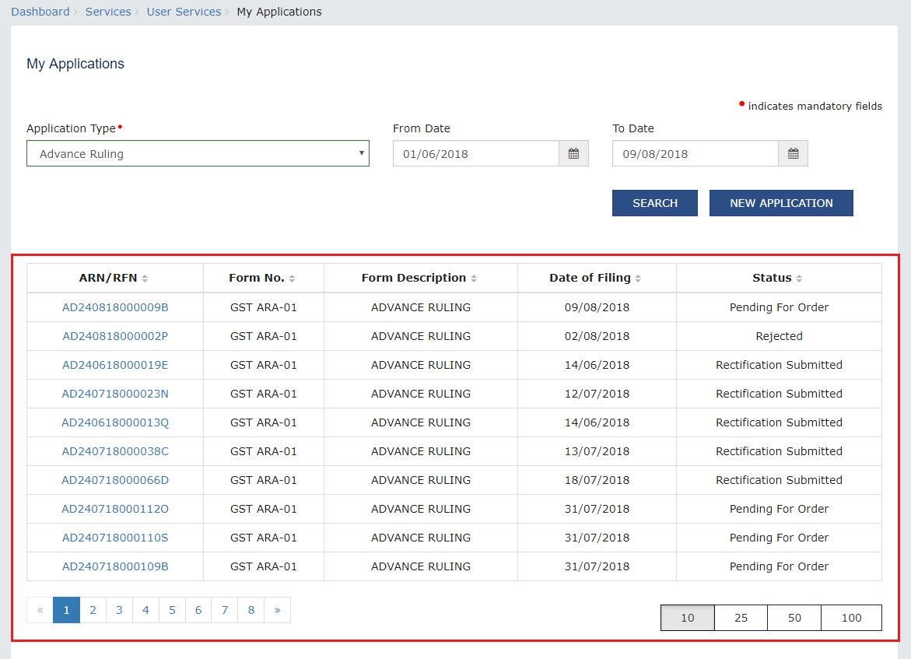Sort by Form No. column sort icon

coord(292,279)
